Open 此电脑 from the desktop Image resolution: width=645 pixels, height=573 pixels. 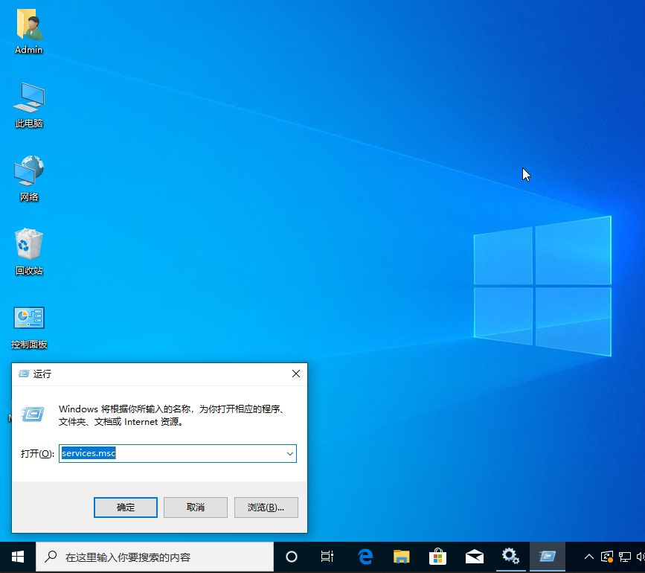click(28, 104)
